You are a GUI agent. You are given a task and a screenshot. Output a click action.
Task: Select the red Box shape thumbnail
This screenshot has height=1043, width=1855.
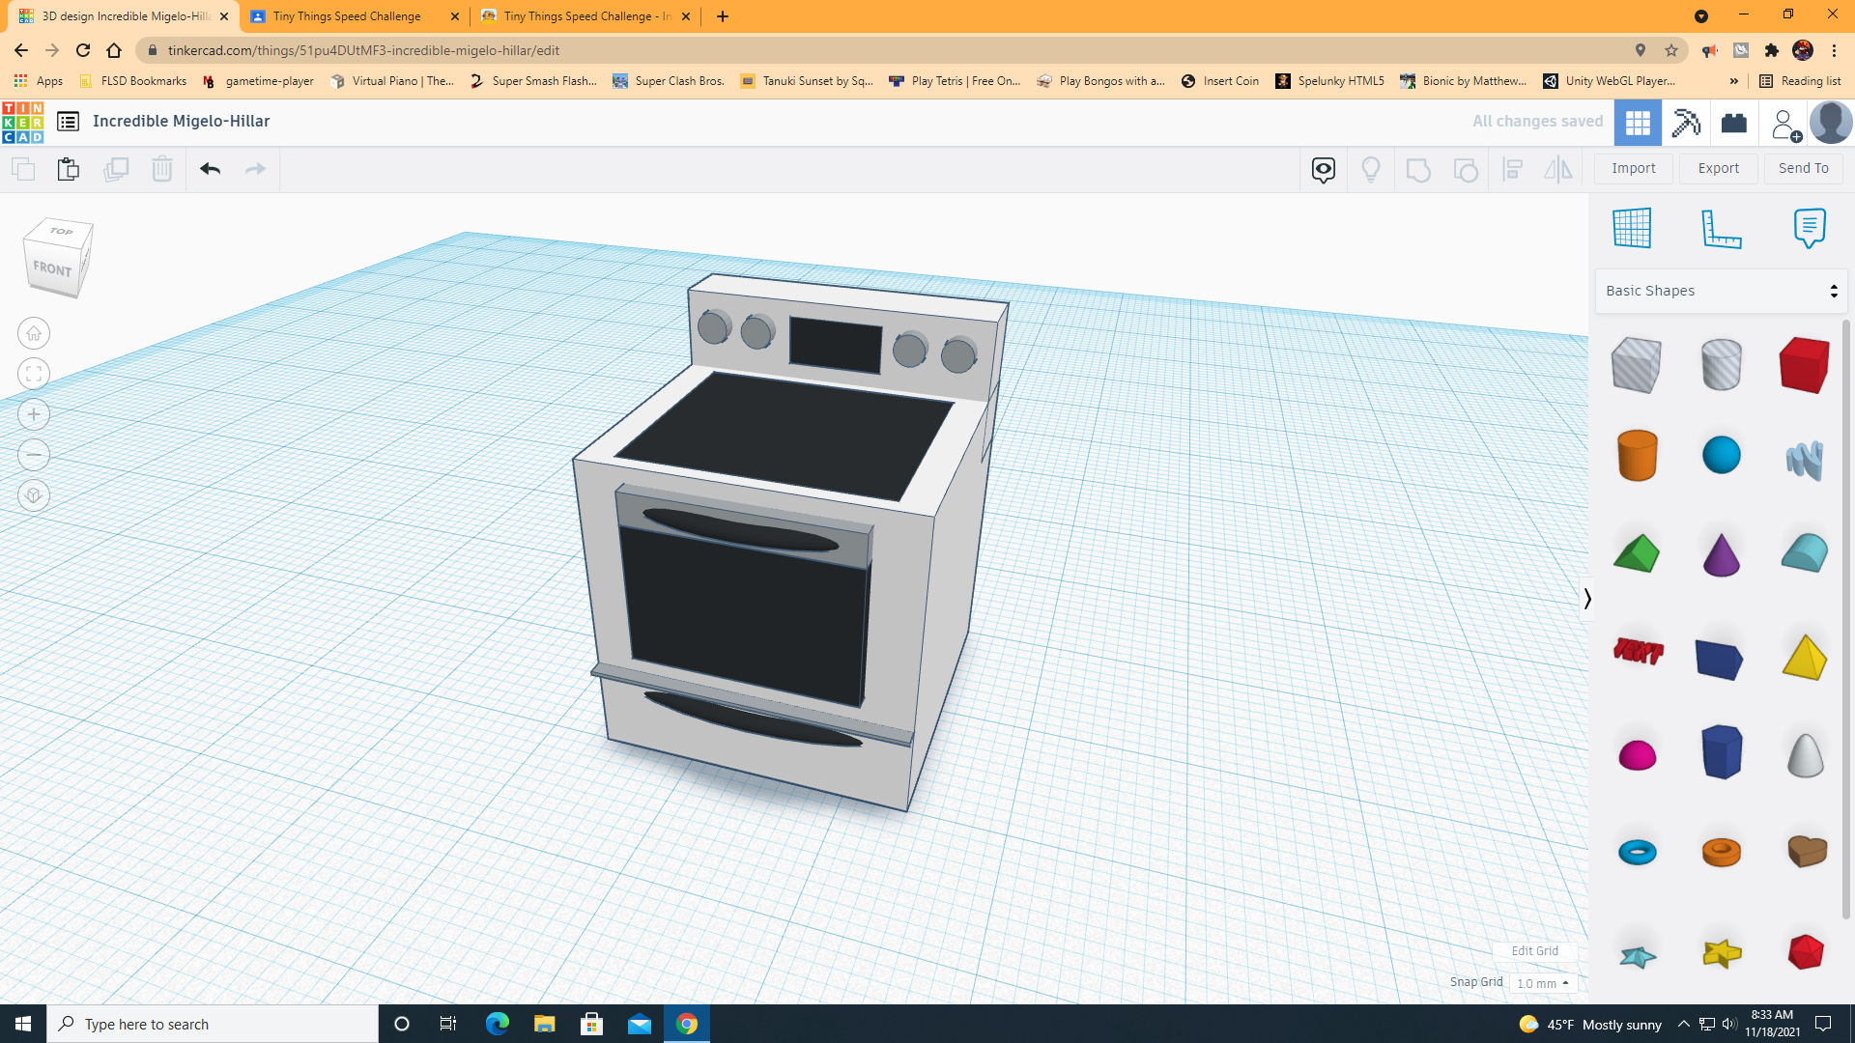click(x=1803, y=365)
